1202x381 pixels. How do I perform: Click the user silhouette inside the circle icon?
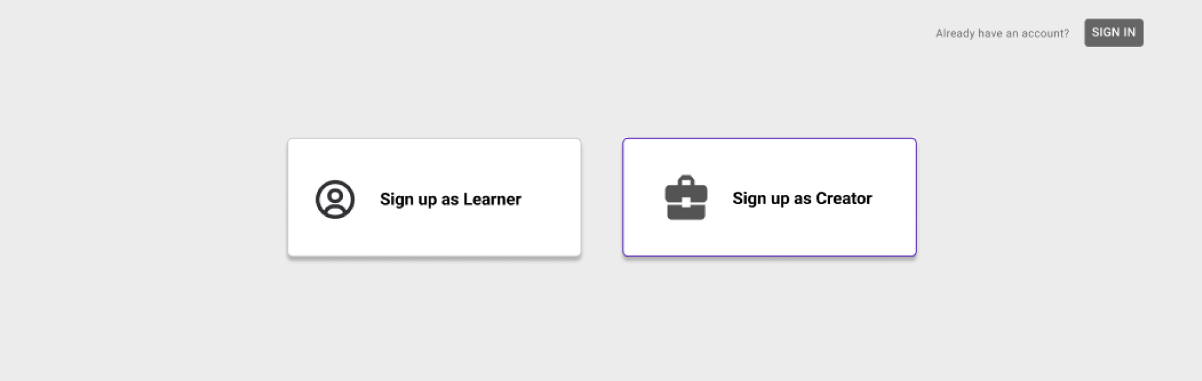pyautogui.click(x=335, y=201)
